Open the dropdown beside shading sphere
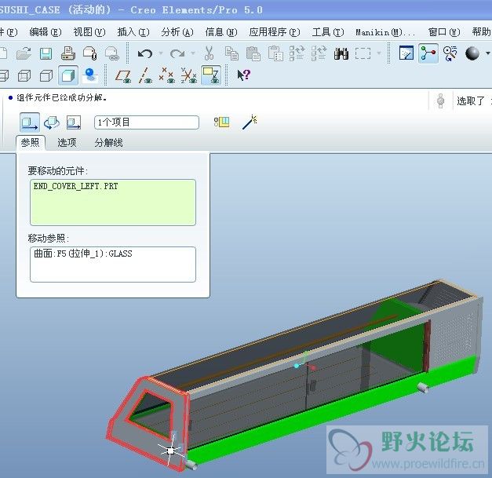Viewport: 492px width, 478px height. 488,53
